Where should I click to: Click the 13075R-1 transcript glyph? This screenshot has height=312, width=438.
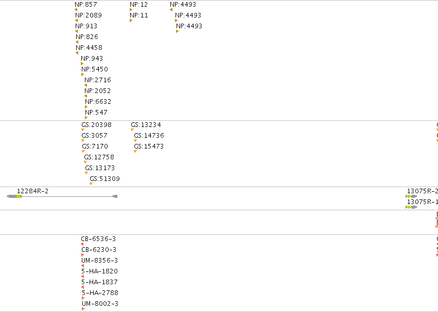pos(411,207)
